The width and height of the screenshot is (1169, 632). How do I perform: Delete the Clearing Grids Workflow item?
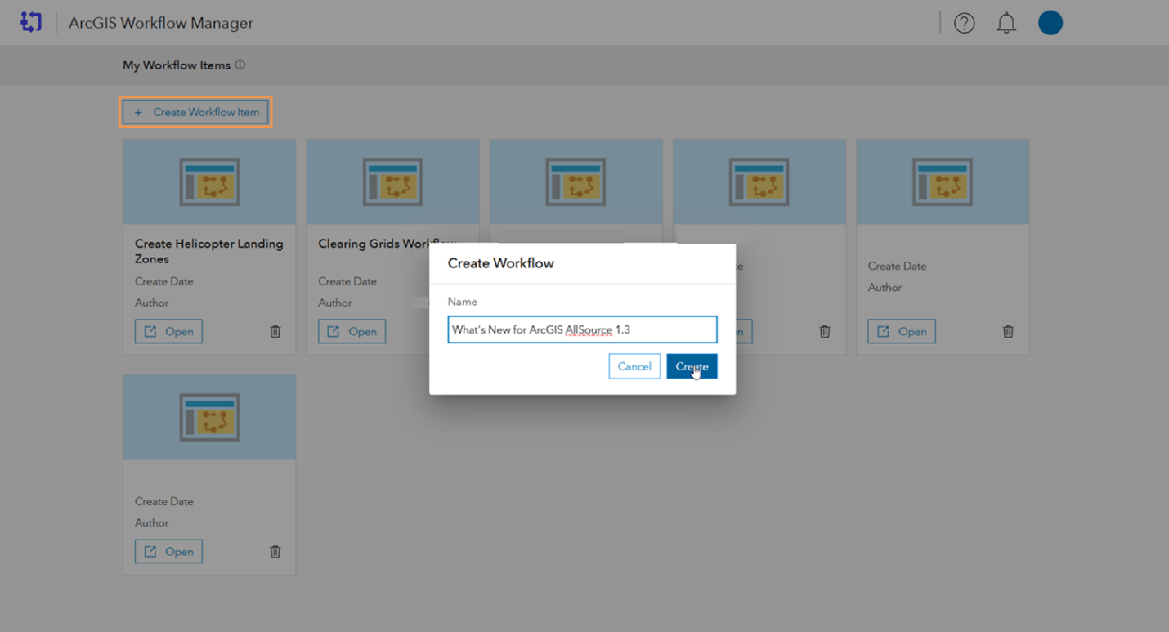click(x=459, y=331)
